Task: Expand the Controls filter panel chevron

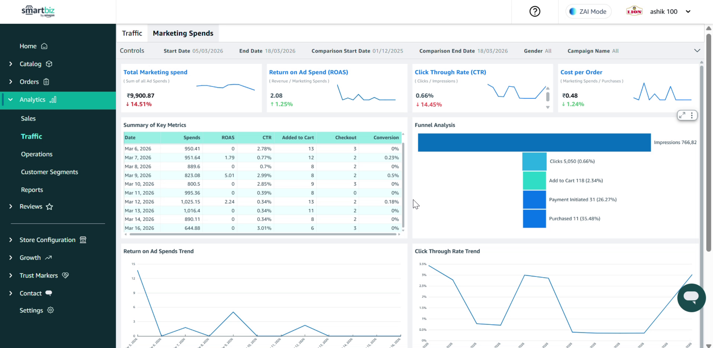Action: coord(697,51)
